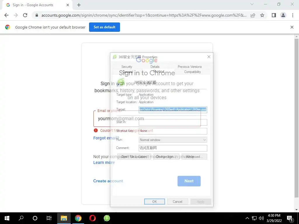Viewport: 299px width, 224px height.
Task: Click the Target path field
Action: tap(173, 110)
